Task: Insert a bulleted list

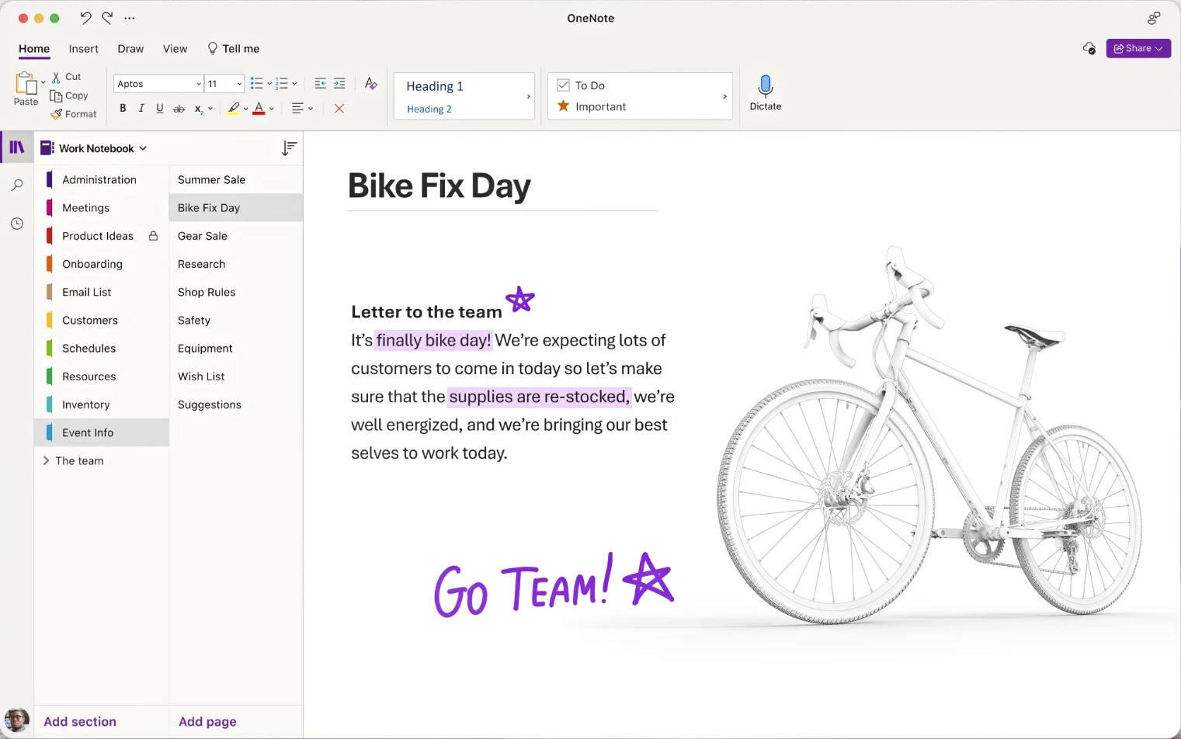Action: [x=257, y=83]
